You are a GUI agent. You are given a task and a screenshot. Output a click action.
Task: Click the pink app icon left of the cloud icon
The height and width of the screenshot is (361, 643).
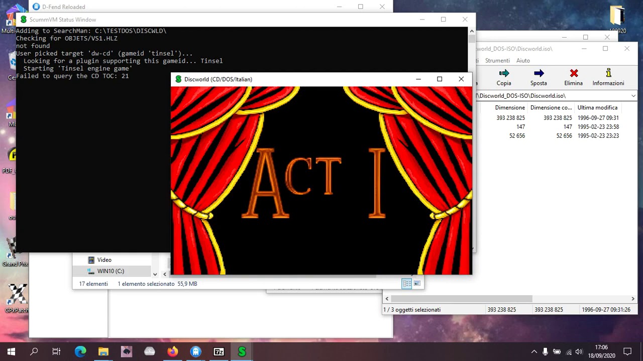pos(127,351)
